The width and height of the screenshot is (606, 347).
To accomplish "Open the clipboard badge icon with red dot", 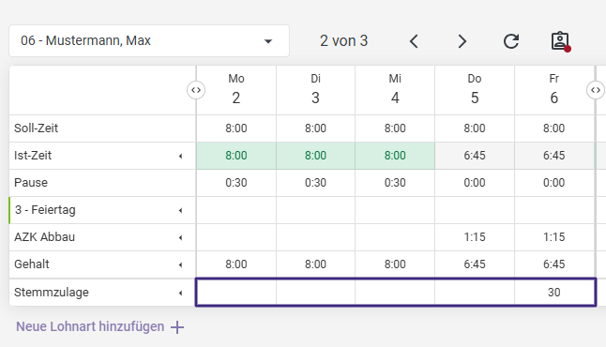I will [x=560, y=41].
